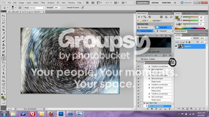Select the Horizontal Type tool
209x117 pixels.
pos(3,70)
